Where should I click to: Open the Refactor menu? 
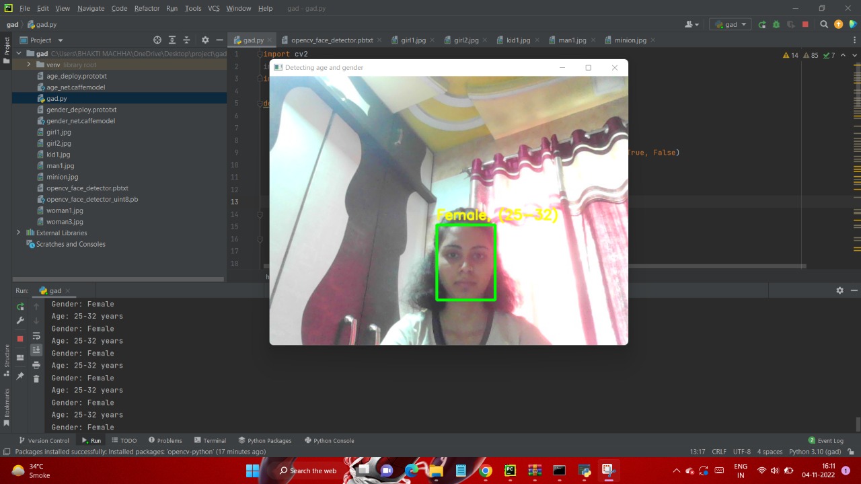coord(147,8)
